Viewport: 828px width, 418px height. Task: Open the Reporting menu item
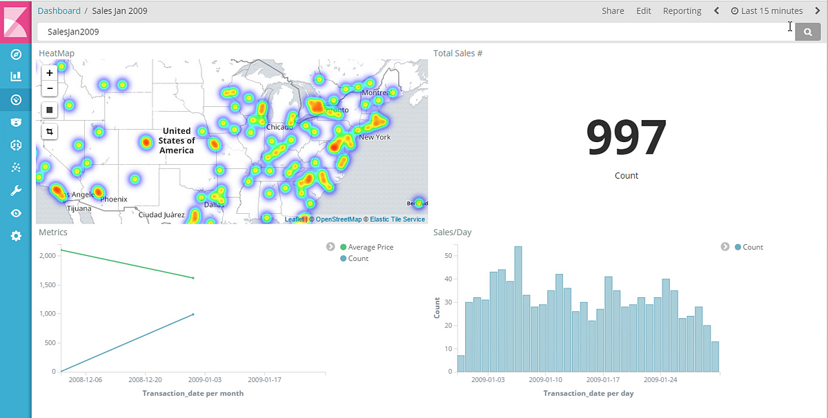pyautogui.click(x=682, y=10)
